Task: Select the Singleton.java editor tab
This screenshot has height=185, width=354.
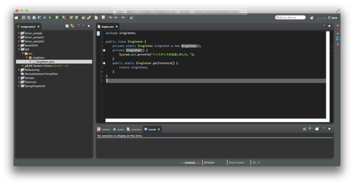Action: pyautogui.click(x=108, y=27)
